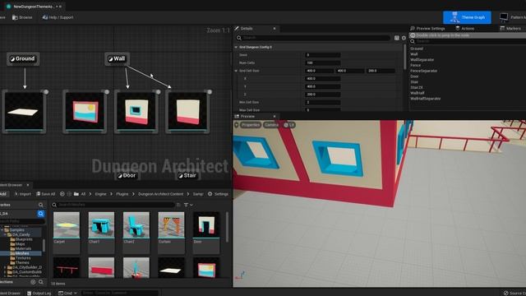Select the Ground marker node
The height and width of the screenshot is (296, 526).
[23, 58]
